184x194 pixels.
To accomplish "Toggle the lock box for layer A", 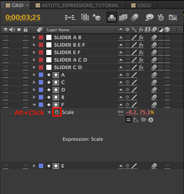I will point(26,75).
